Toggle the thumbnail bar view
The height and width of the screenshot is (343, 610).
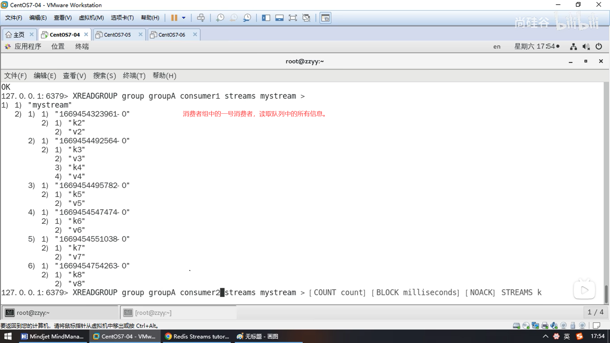point(279,18)
